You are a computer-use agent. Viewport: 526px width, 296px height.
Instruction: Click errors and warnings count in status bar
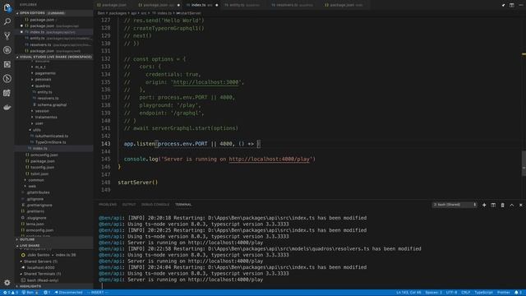(11, 293)
